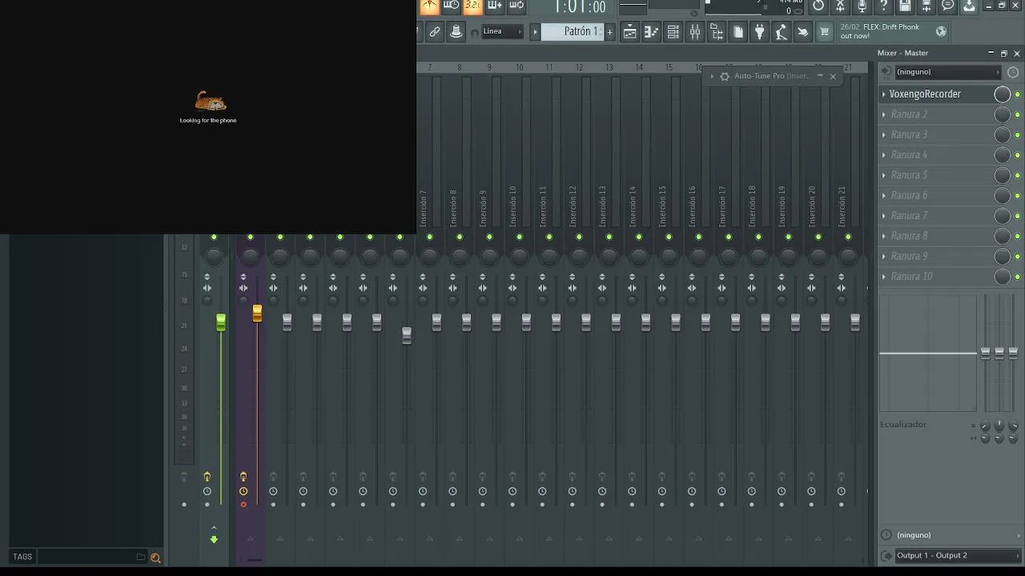Click the download content icon
The width and height of the screenshot is (1025, 576).
pos(969,6)
